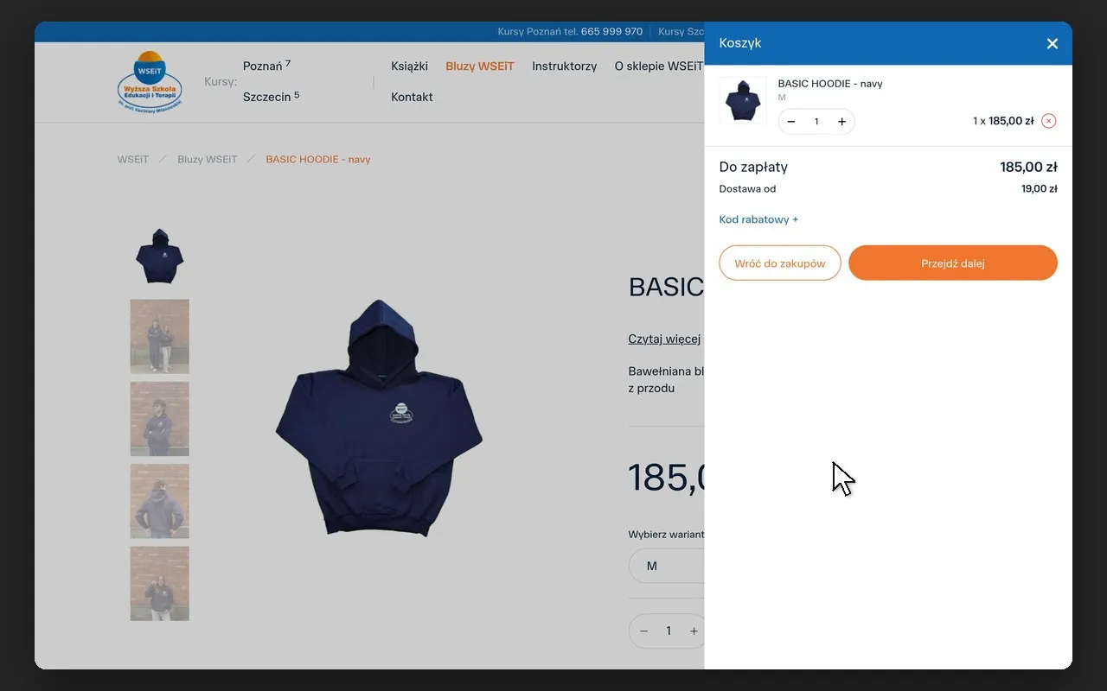The image size is (1107, 691).
Task: Open the cart item hoodie thumbnail
Action: pyautogui.click(x=743, y=101)
